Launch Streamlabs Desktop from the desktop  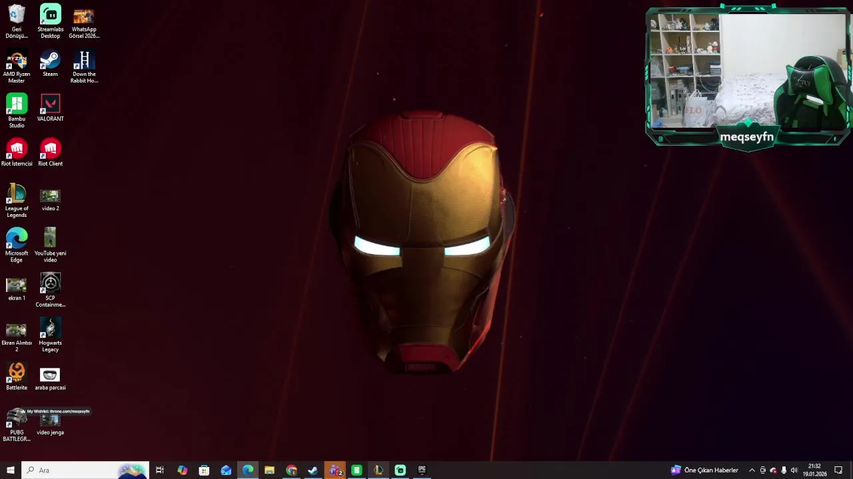(50, 21)
